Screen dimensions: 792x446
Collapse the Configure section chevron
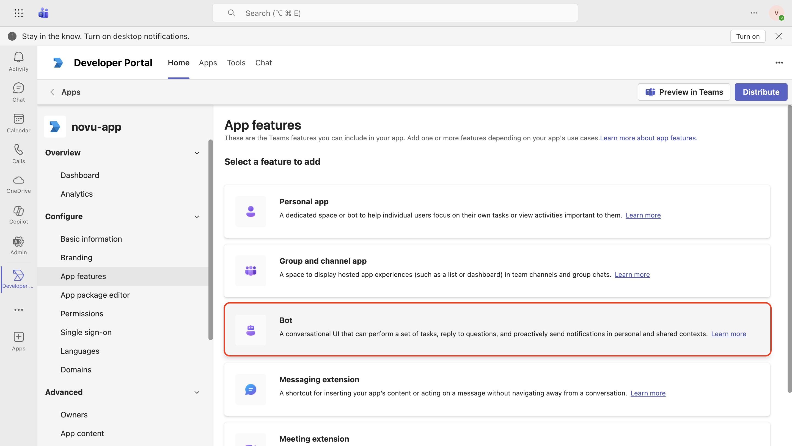pos(197,216)
